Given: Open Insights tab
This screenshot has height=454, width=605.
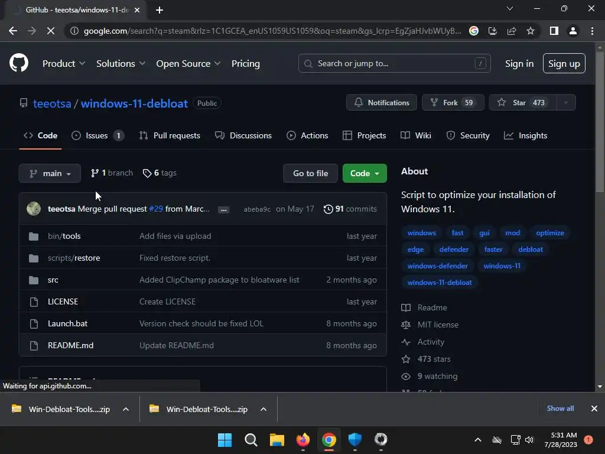Looking at the screenshot, I should [525, 135].
